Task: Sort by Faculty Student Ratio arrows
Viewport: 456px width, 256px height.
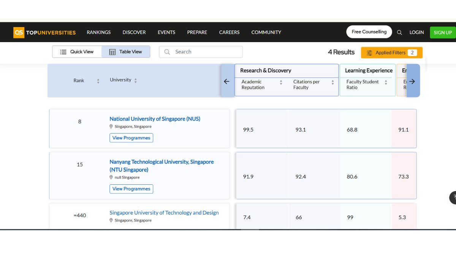Action: [386, 82]
